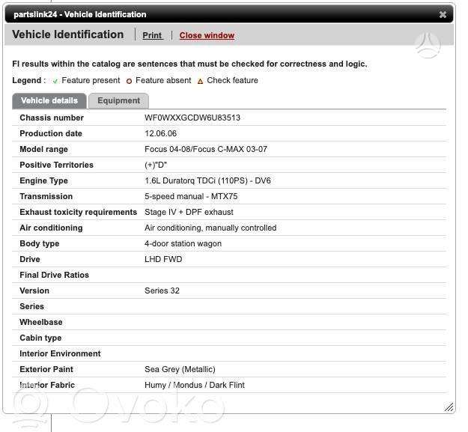Click the Production date row label

pos(51,134)
